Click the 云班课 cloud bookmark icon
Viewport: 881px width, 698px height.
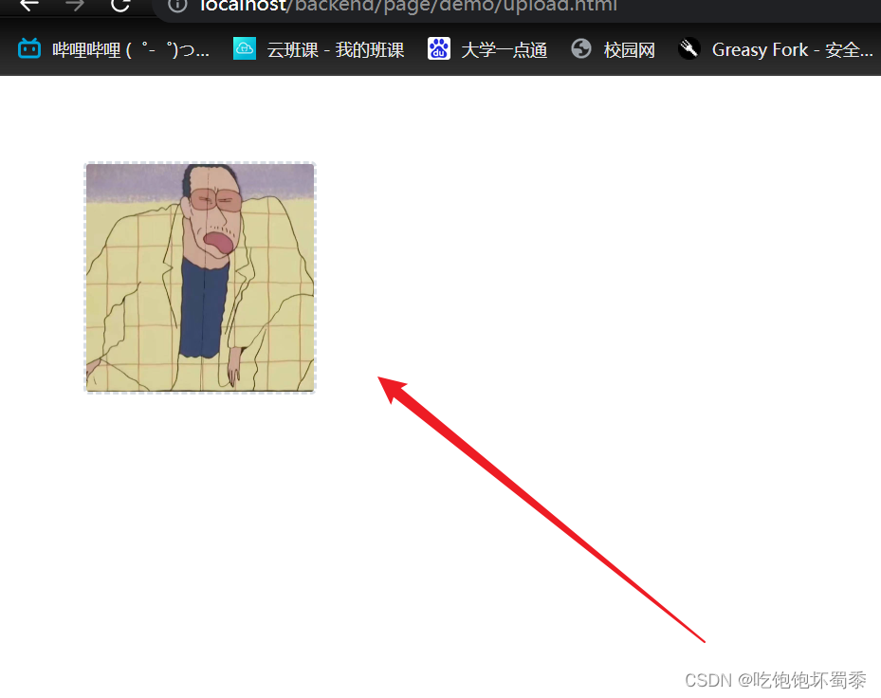tap(245, 49)
